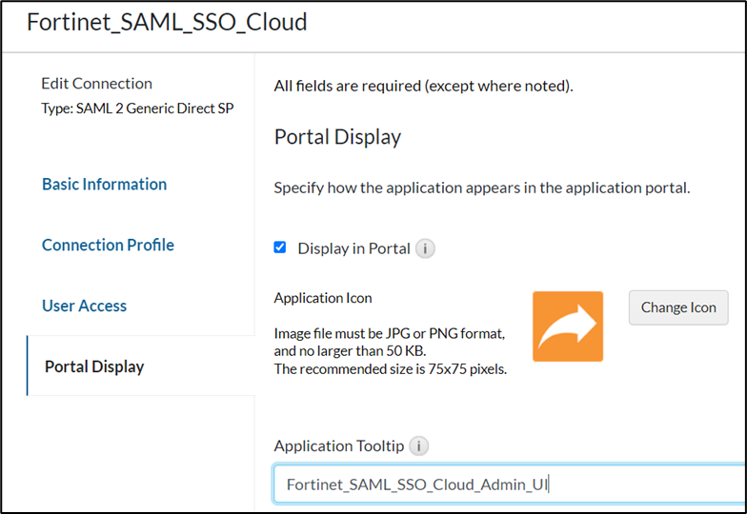The image size is (747, 514).
Task: Select the Portal Display sidebar tab
Action: 94,366
